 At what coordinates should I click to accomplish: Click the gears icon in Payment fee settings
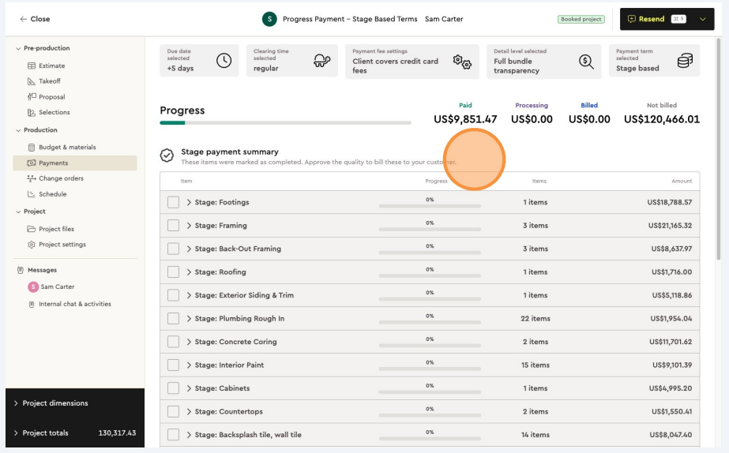point(462,62)
